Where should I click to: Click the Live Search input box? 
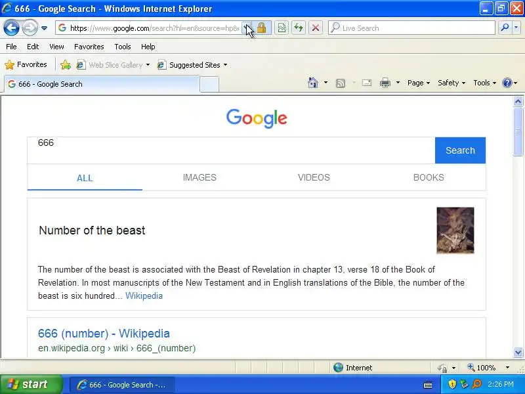click(x=412, y=28)
